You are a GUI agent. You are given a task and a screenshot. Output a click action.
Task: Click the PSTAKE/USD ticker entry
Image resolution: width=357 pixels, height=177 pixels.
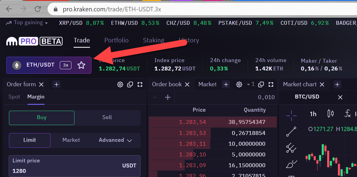(x=246, y=23)
